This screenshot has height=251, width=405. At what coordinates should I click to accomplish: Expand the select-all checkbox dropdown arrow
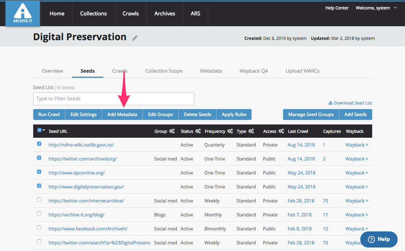[x=44, y=130]
